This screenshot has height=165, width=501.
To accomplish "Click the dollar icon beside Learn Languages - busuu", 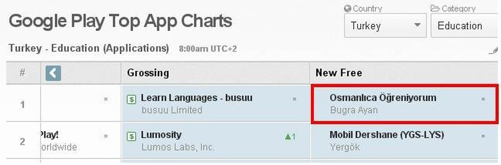I will click(131, 99).
